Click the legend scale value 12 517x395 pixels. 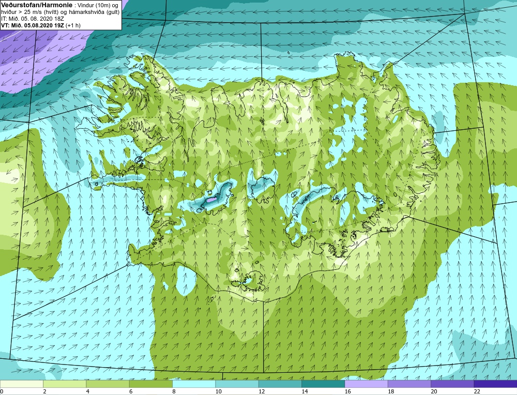point(262,391)
